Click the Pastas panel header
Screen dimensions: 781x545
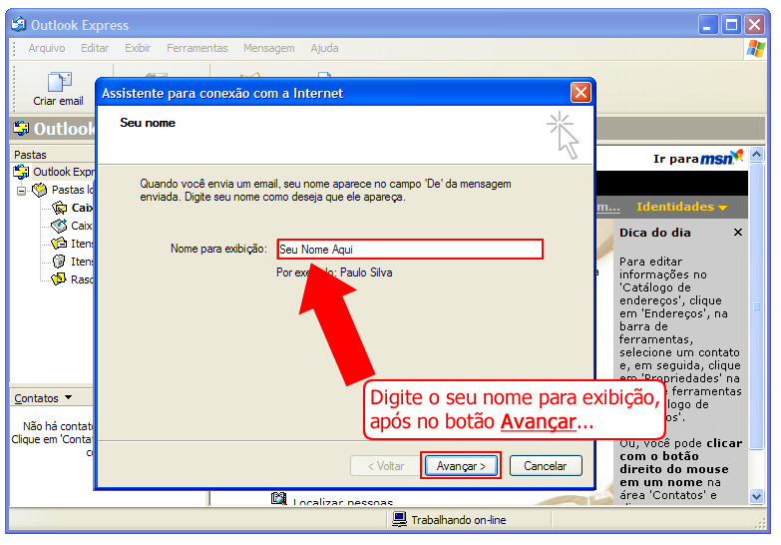52,154
